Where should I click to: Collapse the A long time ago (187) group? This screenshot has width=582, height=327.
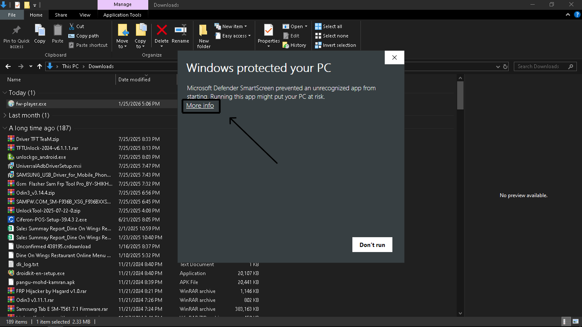(5, 128)
